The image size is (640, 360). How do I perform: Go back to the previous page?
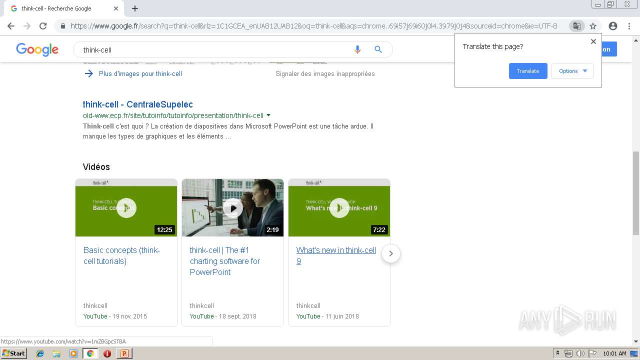pos(11,26)
